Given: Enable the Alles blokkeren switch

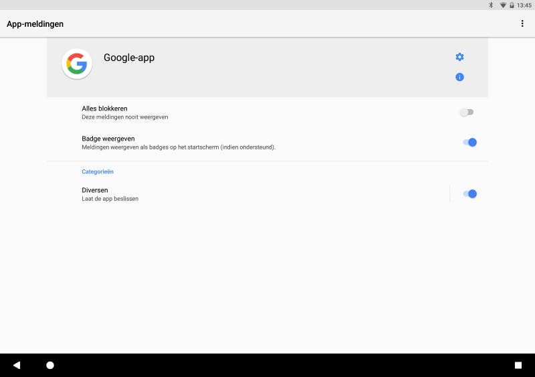Looking at the screenshot, I should [x=467, y=112].
